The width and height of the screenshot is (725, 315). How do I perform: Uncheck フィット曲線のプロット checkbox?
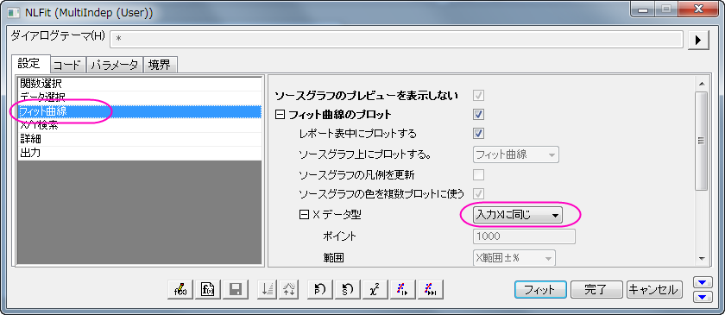pos(478,114)
